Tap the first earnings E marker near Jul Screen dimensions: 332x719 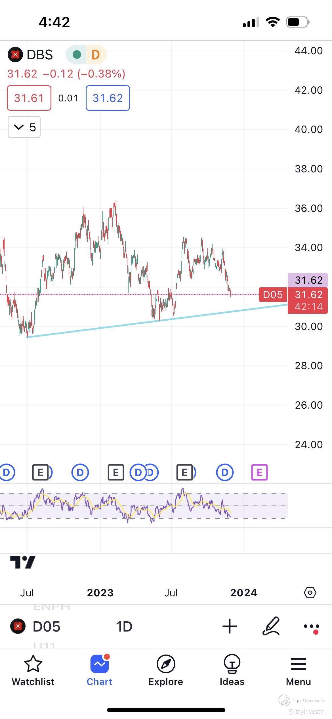[x=40, y=473]
